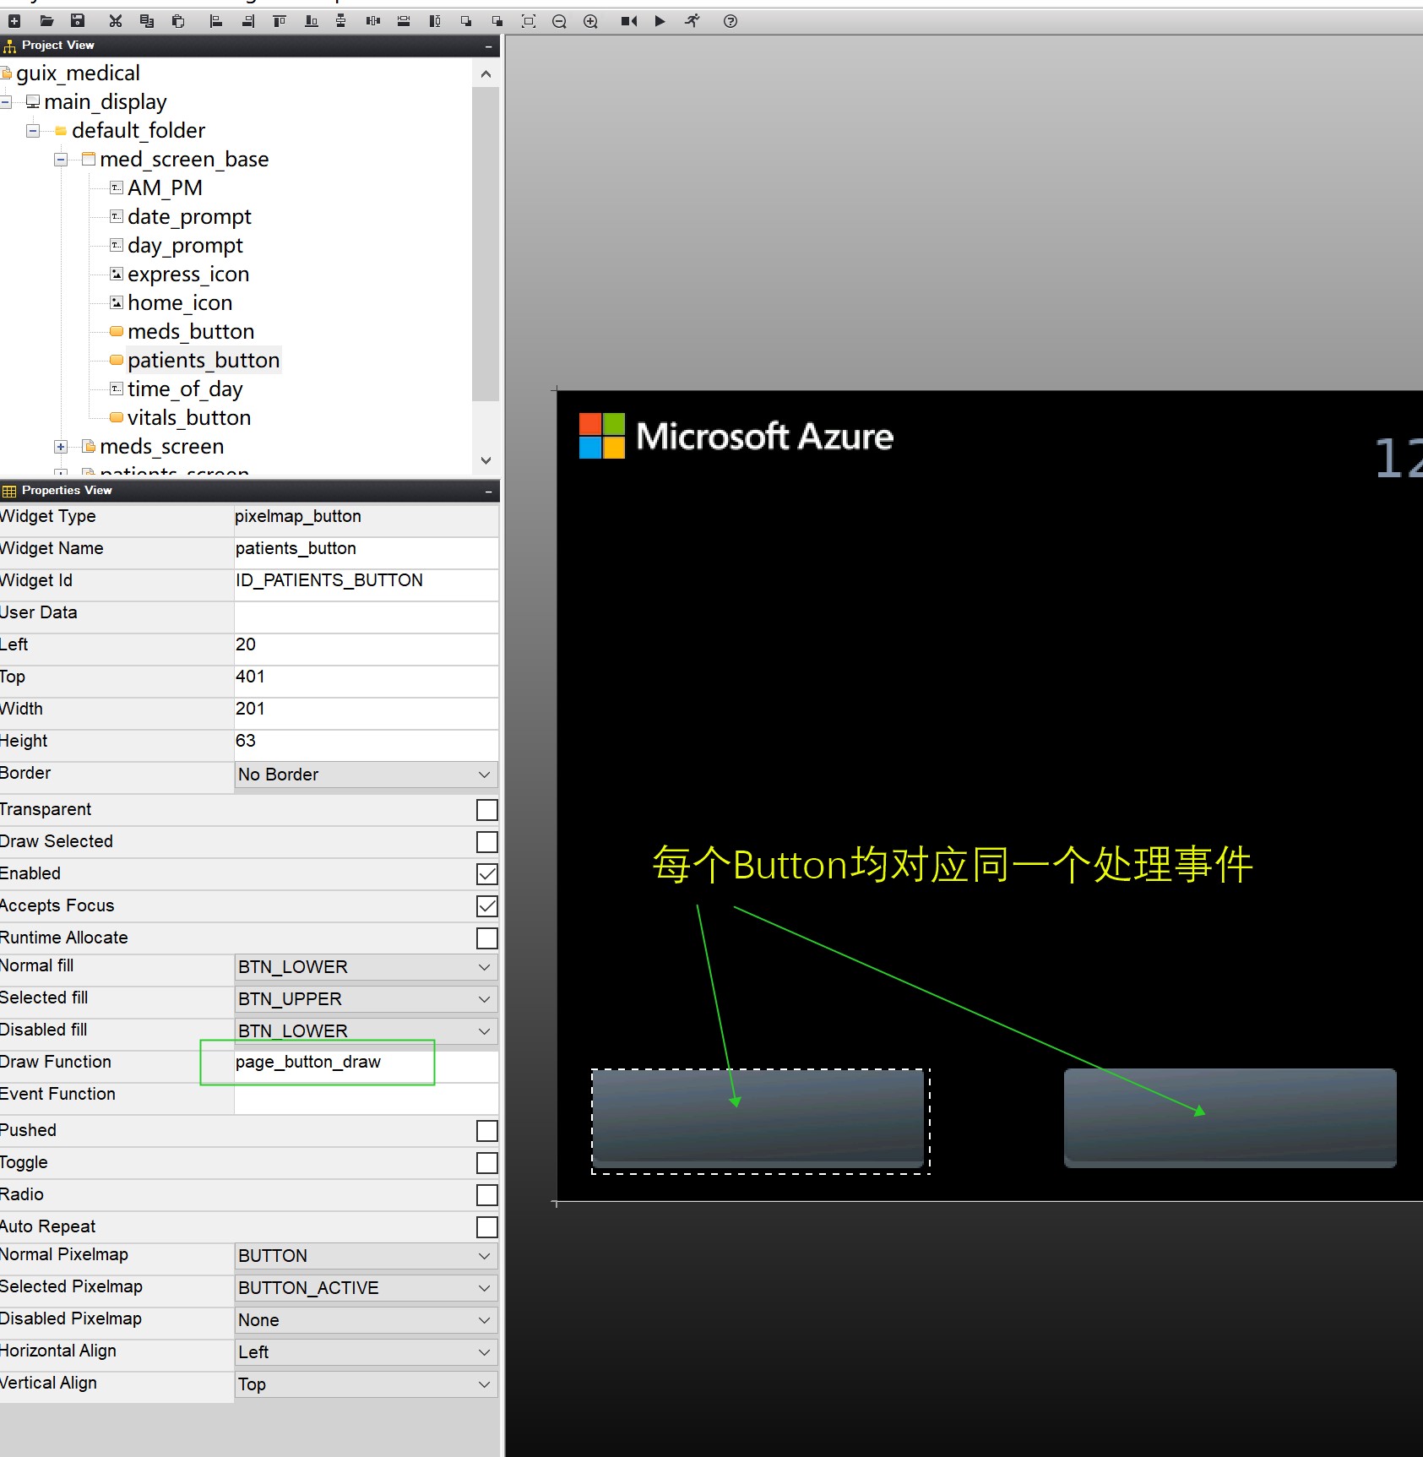The image size is (1423, 1457).
Task: Check the Radio style checkbox
Action: [x=487, y=1195]
